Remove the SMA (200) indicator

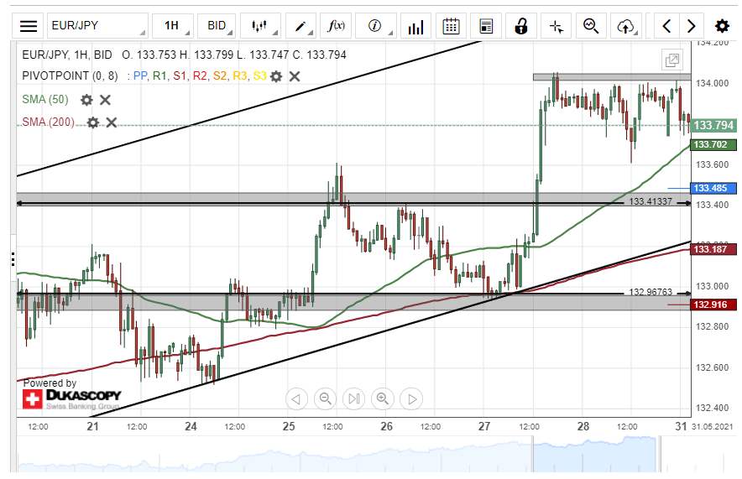pyautogui.click(x=111, y=122)
